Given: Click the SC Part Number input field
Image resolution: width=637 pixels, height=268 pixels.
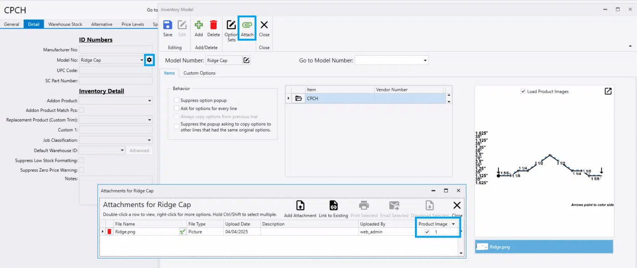Looking at the screenshot, I should point(116,80).
